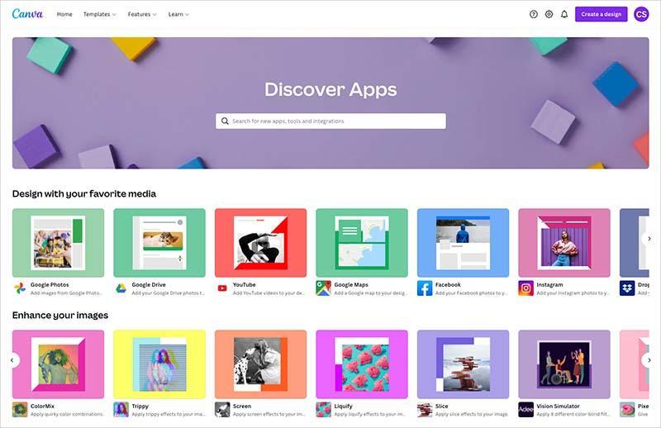Open the YouTube card thumbnail
661x428 pixels.
click(x=260, y=243)
